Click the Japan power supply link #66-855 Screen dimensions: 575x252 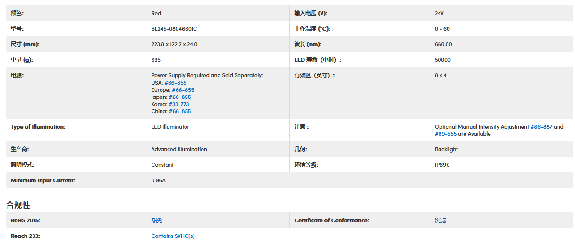(180, 97)
